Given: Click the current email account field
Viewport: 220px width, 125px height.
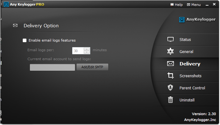Looking at the screenshot, I should pos(52,67).
